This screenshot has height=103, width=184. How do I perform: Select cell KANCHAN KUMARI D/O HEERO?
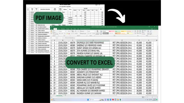click(93, 77)
